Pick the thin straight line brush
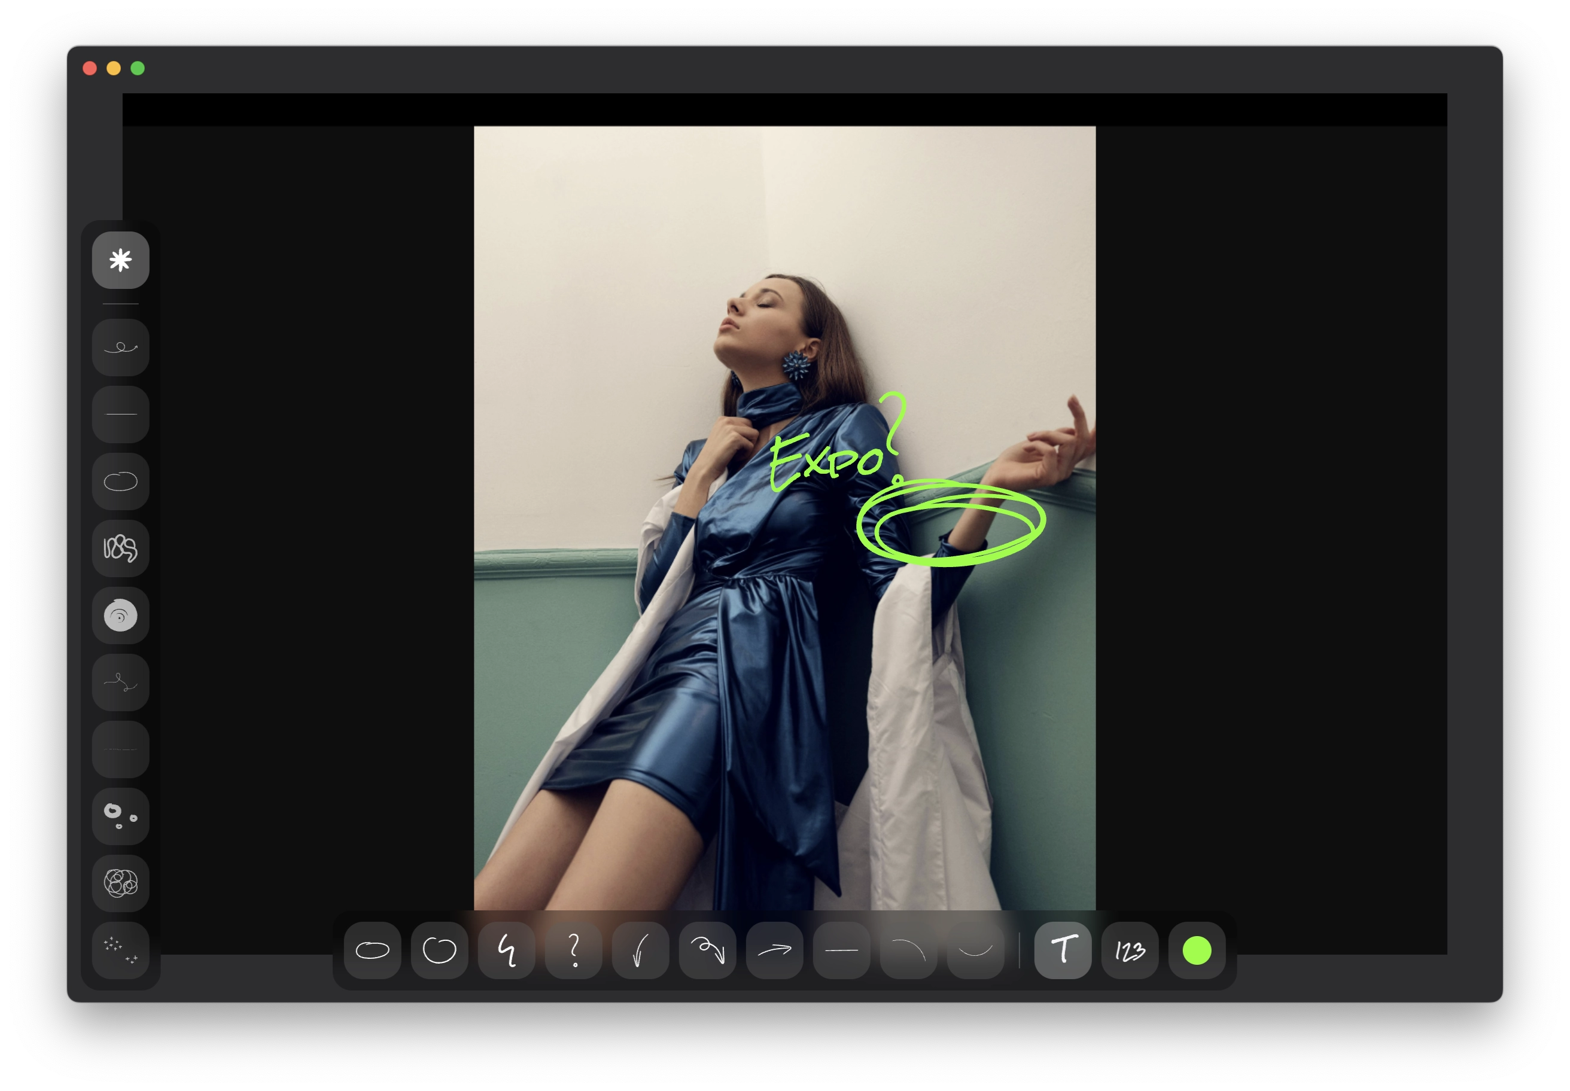 coord(120,415)
